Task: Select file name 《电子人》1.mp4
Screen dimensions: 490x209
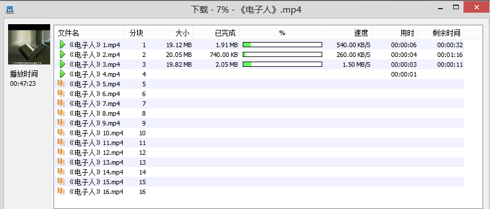Action: pos(94,45)
